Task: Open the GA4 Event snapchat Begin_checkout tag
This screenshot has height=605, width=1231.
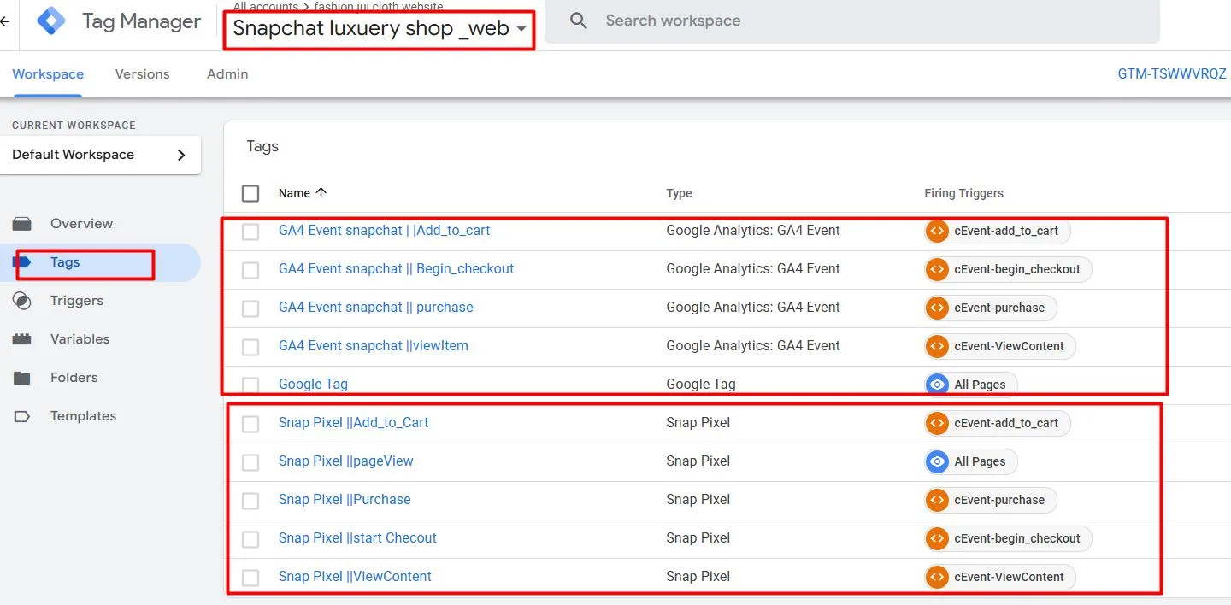Action: click(397, 269)
